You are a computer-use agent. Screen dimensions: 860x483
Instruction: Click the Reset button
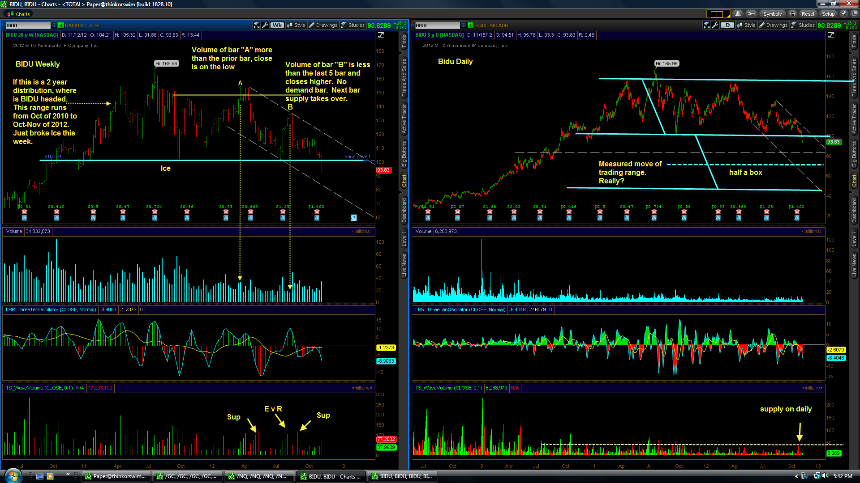[808, 14]
